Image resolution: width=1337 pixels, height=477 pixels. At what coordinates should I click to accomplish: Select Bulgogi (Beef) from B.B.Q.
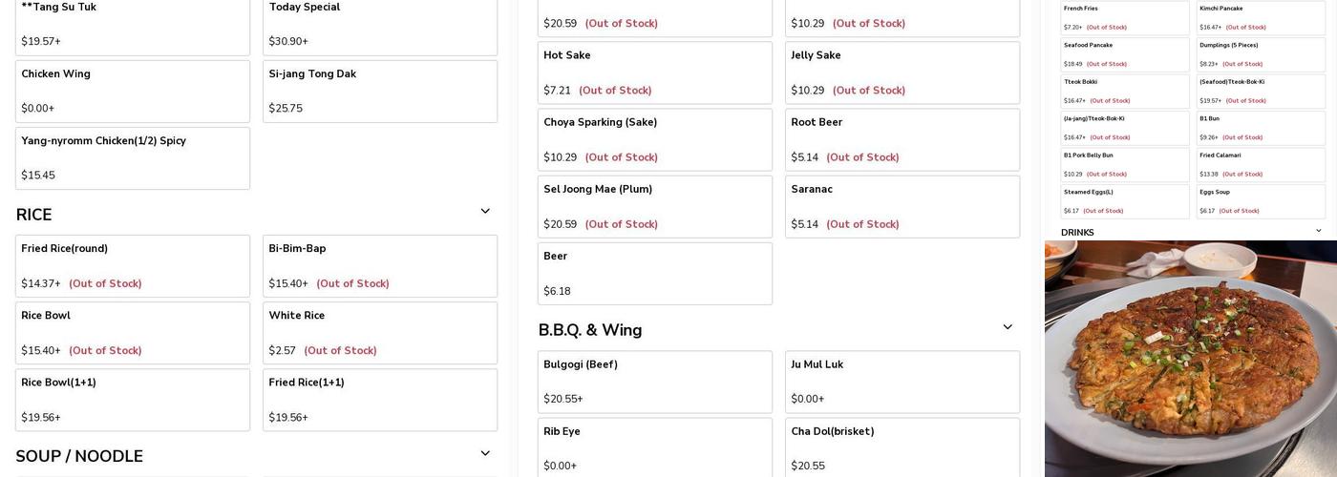pyautogui.click(x=655, y=382)
